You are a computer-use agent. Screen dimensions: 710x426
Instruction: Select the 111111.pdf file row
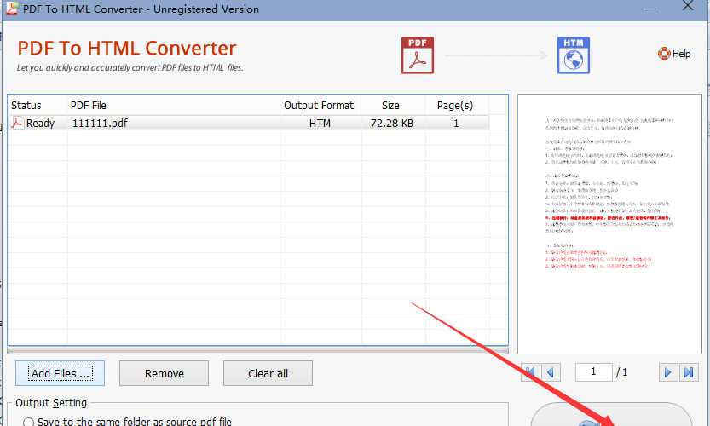(249, 124)
